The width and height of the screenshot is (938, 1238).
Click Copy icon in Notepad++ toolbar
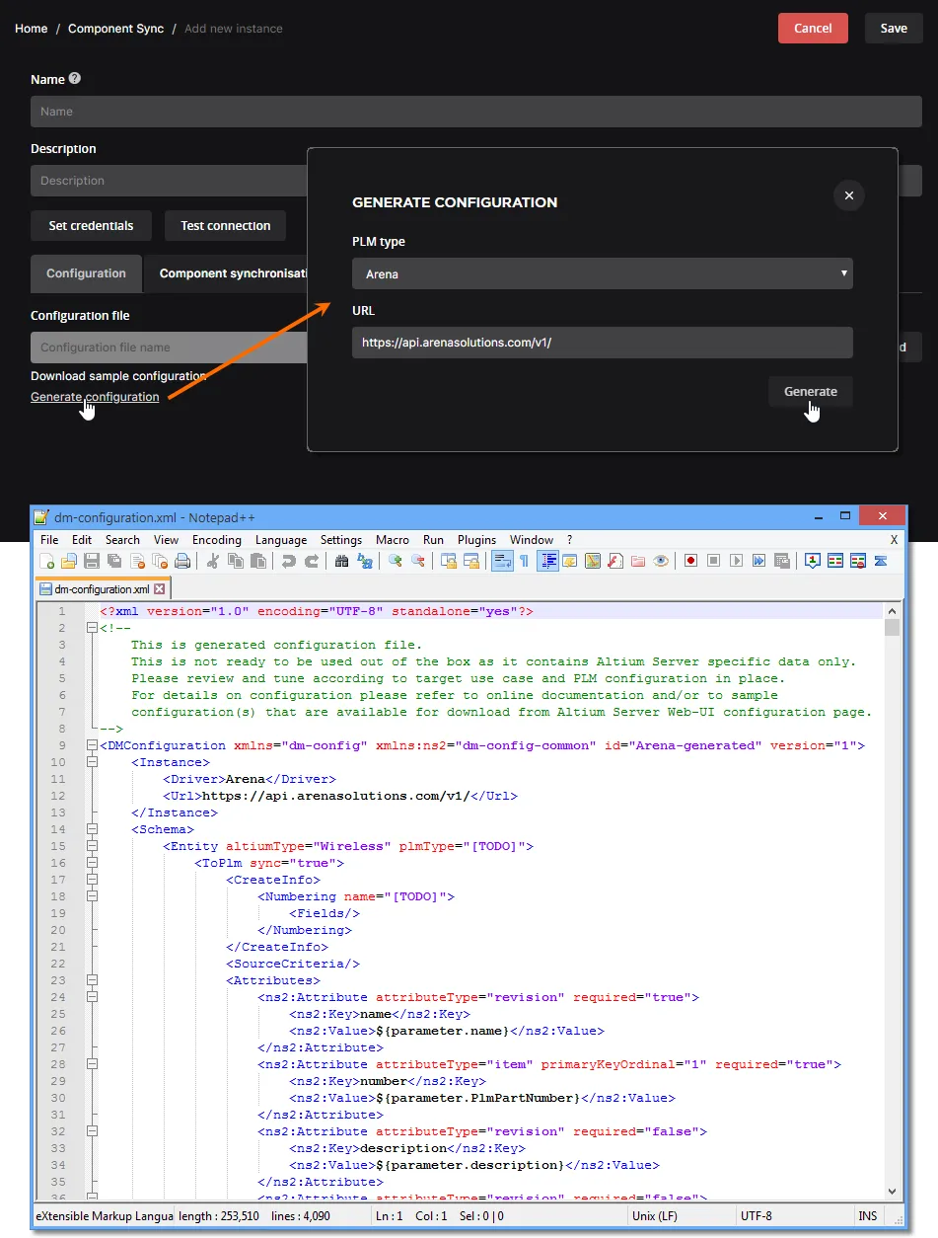[x=235, y=561]
